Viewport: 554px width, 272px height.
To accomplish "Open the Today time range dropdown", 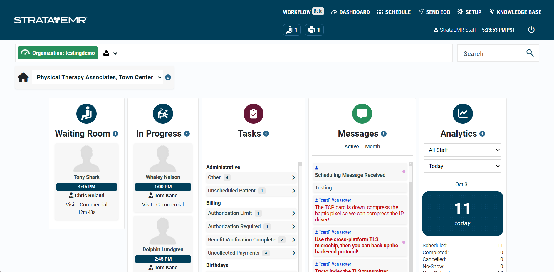I will click(462, 166).
